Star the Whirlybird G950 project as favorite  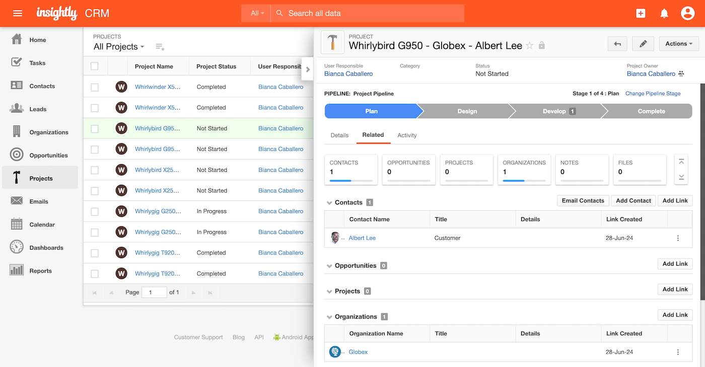pos(530,46)
